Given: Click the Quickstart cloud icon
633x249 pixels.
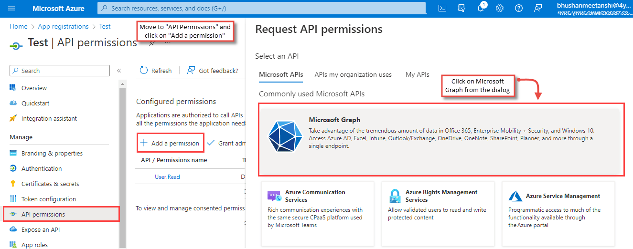Looking at the screenshot, I should click(x=13, y=103).
